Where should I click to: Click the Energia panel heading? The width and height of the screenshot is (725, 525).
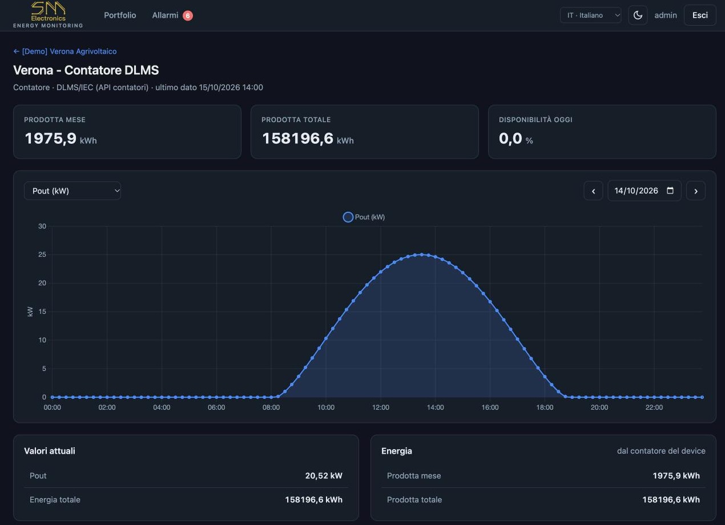click(397, 451)
